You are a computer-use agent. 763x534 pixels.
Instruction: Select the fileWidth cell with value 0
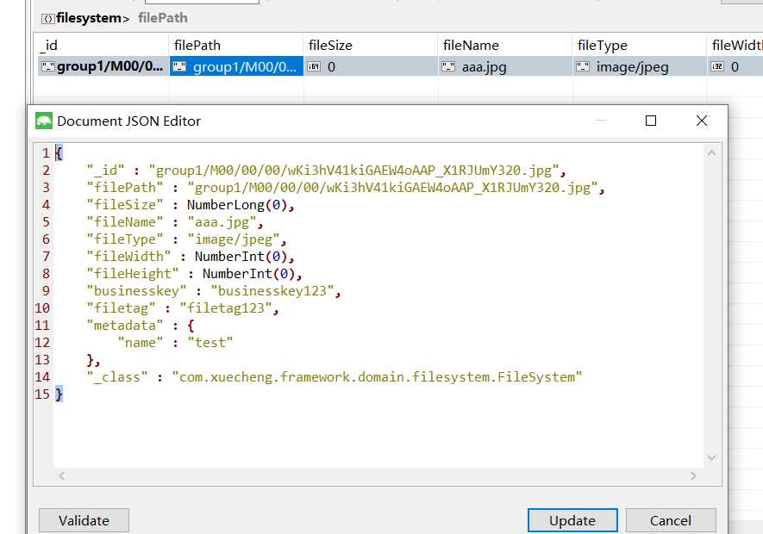tap(735, 66)
